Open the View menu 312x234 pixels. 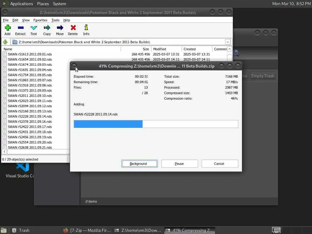[26, 20]
